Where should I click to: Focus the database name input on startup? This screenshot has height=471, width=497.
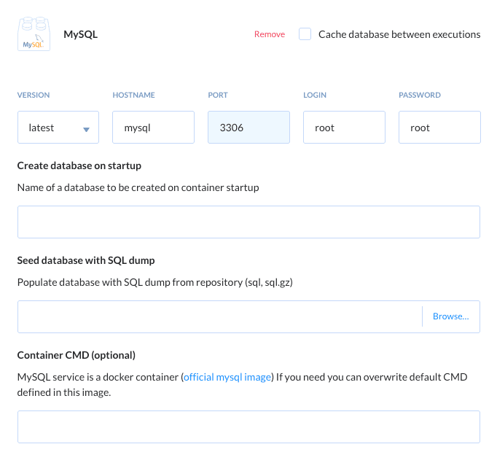tap(248, 222)
